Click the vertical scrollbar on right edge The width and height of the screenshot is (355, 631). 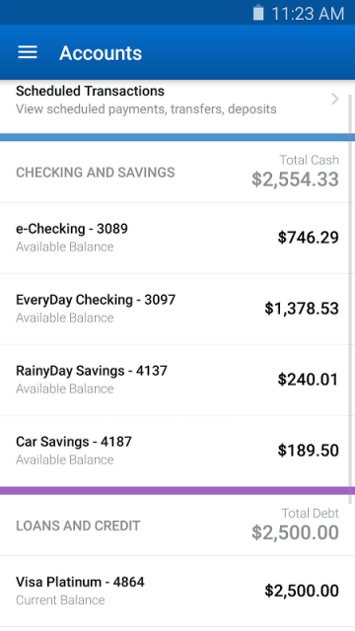click(350, 300)
